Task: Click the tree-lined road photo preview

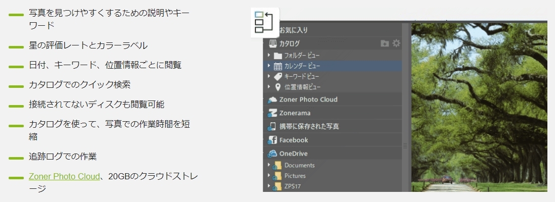Action: (479, 107)
